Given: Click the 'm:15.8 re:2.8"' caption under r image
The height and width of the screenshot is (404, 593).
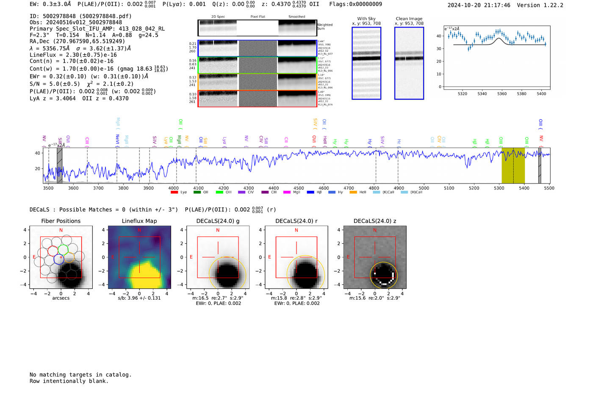Looking at the screenshot, I should click(x=296, y=298).
